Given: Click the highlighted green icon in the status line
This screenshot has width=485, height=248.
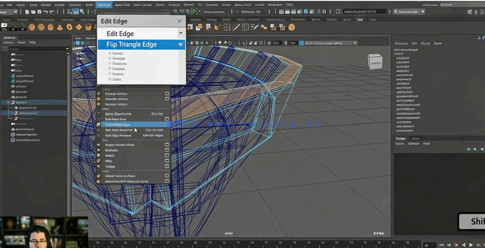Looking at the screenshot, I should (x=194, y=12).
